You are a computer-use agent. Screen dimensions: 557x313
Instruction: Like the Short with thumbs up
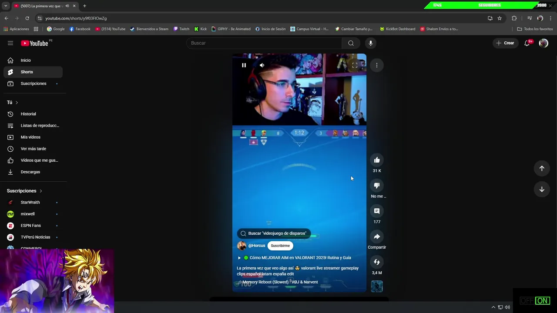[377, 160]
